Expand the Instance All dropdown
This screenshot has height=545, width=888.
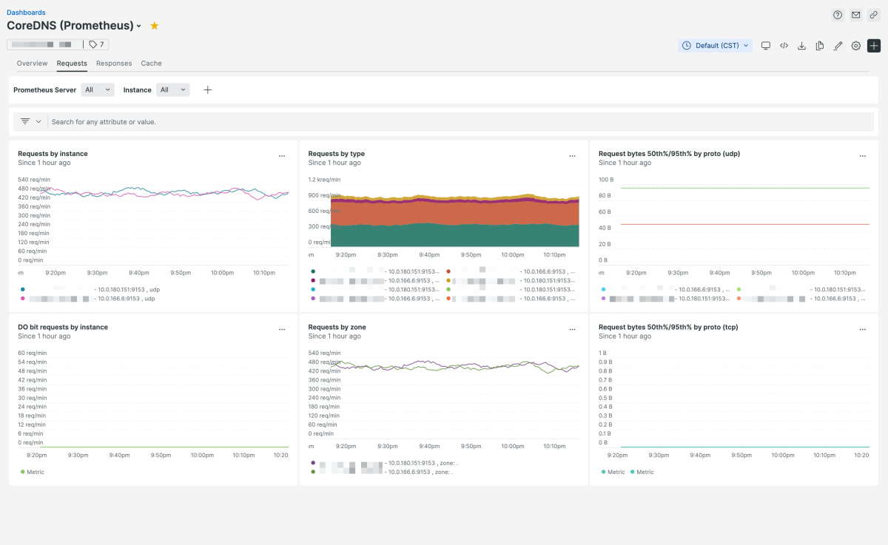coord(172,89)
